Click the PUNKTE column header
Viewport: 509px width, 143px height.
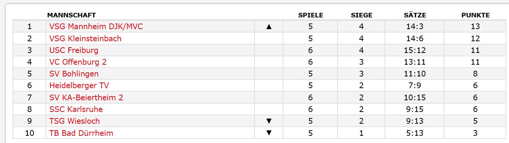click(476, 15)
